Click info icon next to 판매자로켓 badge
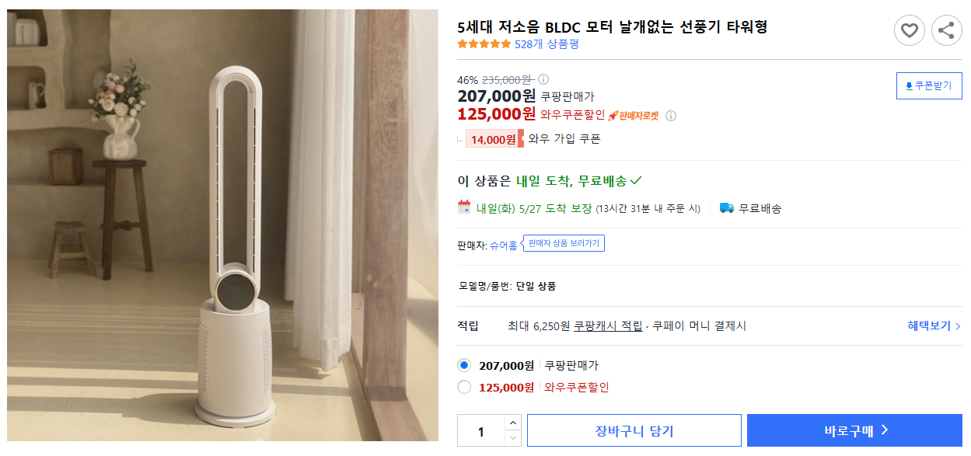Image resolution: width=971 pixels, height=456 pixels. coord(669,116)
